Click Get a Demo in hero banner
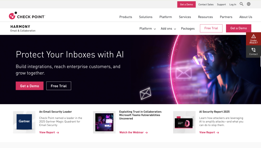Screen dimensions: 261x148 coord(30,86)
